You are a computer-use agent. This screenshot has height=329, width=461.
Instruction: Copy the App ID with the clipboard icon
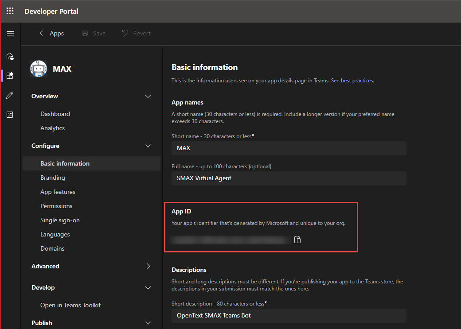(x=297, y=240)
